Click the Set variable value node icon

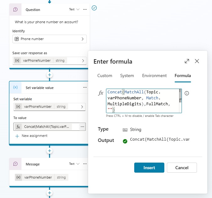16,88
